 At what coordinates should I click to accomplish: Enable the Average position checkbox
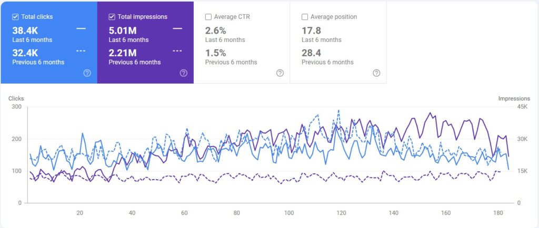pos(305,17)
